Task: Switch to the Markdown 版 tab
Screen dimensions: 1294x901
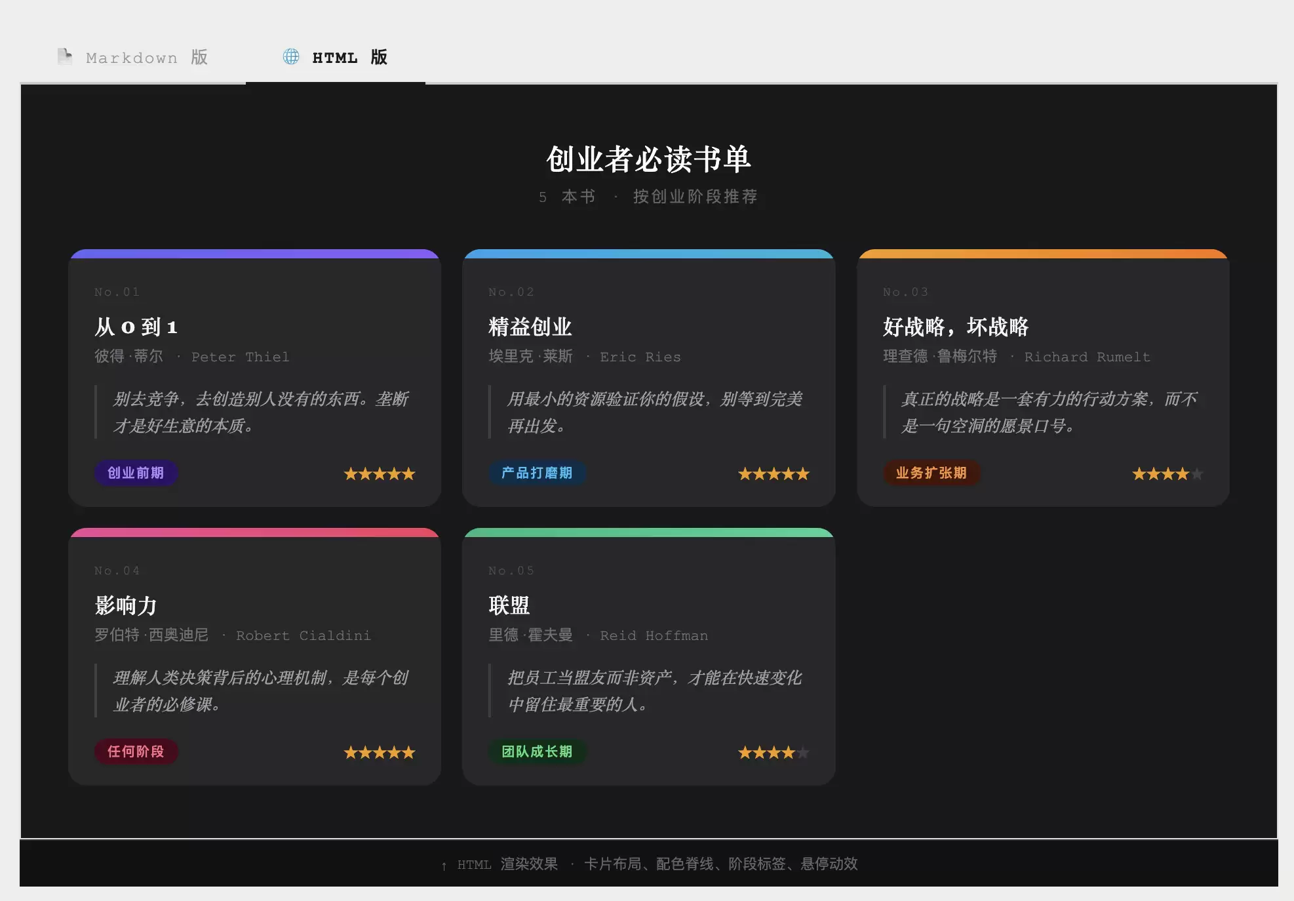Action: 133,57
